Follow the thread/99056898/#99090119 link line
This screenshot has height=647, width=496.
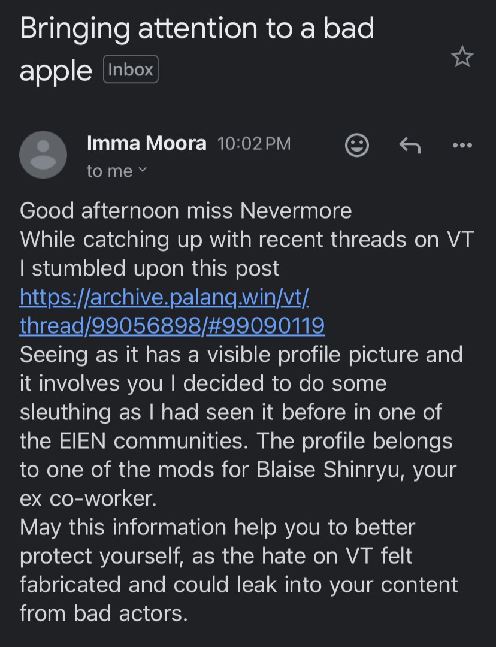(172, 325)
